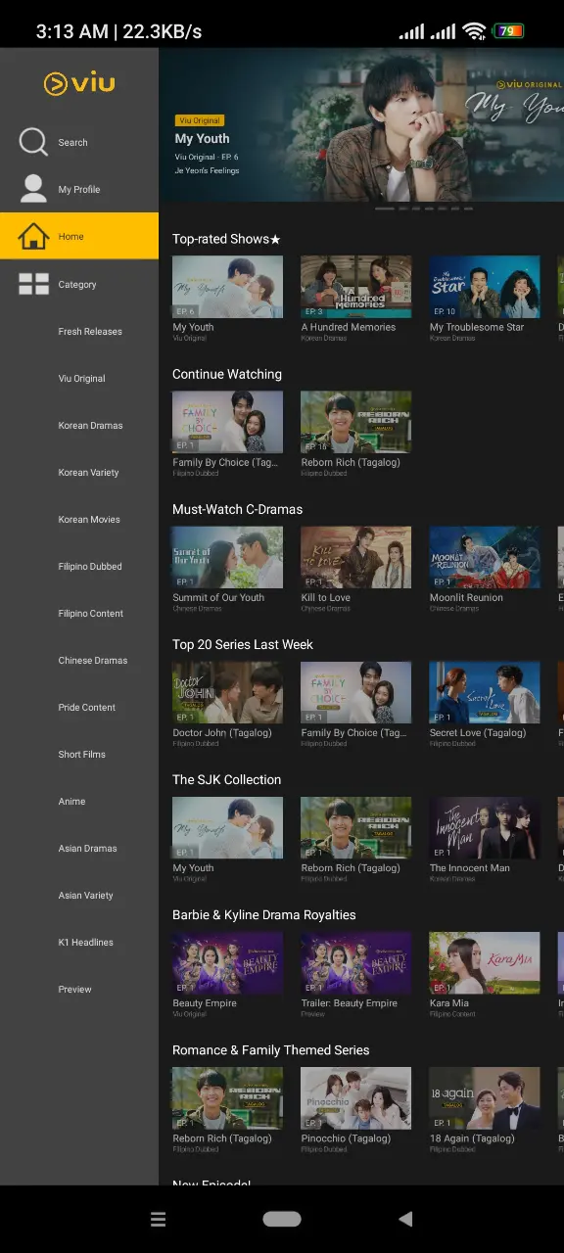The height and width of the screenshot is (1253, 564).
Task: Open My Profile via avatar icon
Action: (x=33, y=189)
